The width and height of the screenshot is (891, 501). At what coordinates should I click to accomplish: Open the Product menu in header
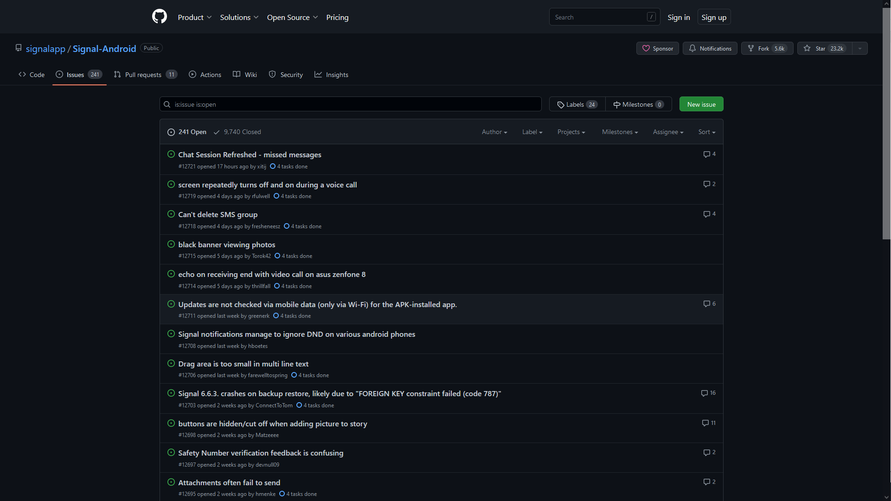coord(194,17)
